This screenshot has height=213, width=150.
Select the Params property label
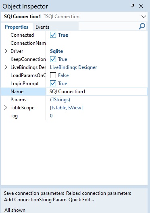[18, 100]
